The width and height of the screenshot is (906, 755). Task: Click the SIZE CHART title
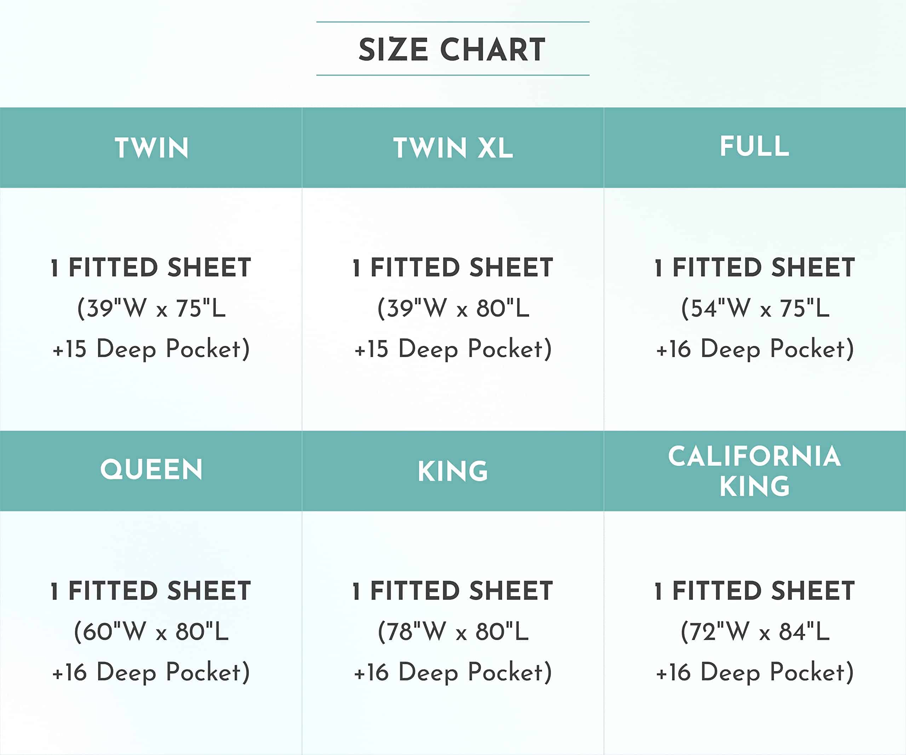(452, 49)
